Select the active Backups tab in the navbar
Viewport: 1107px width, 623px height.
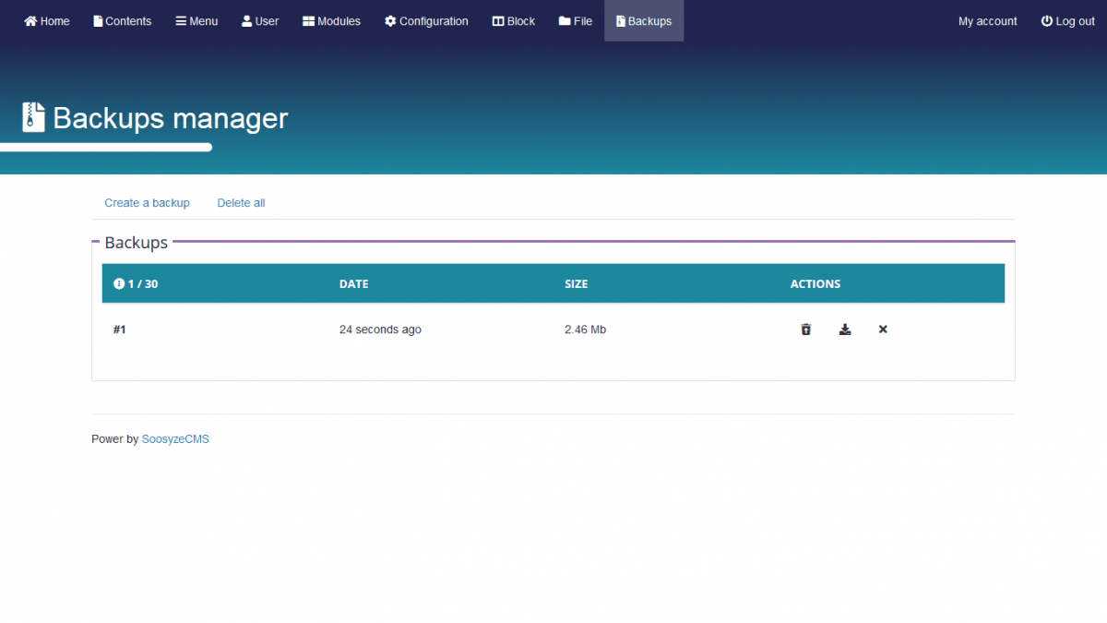point(644,21)
